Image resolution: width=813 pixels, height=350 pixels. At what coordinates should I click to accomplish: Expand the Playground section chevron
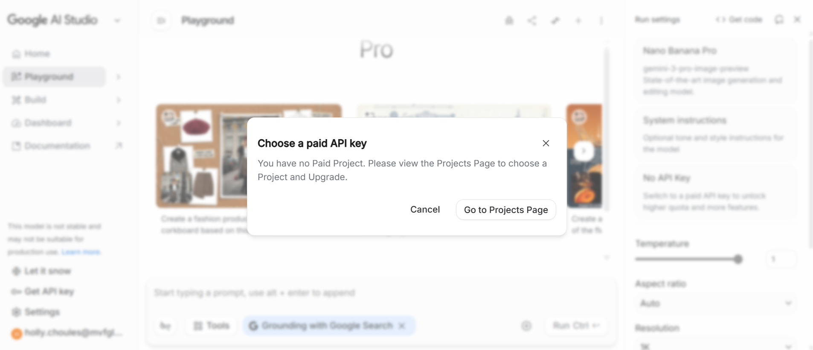pyautogui.click(x=118, y=77)
